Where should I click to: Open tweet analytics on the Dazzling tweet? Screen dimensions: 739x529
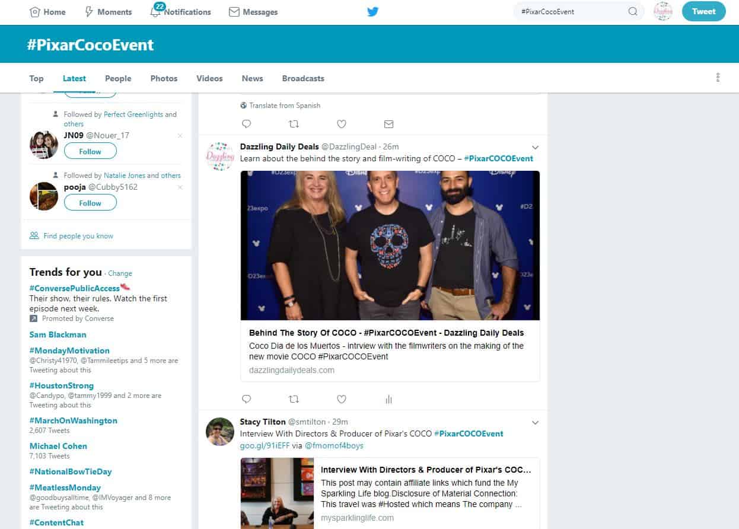[x=388, y=399]
